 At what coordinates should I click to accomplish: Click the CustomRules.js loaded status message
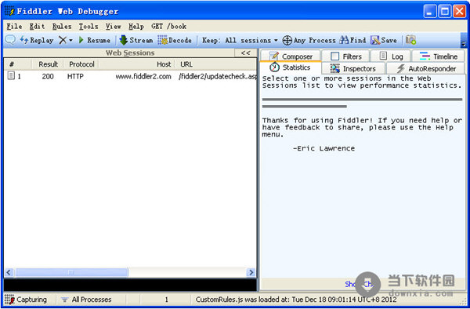point(295,300)
